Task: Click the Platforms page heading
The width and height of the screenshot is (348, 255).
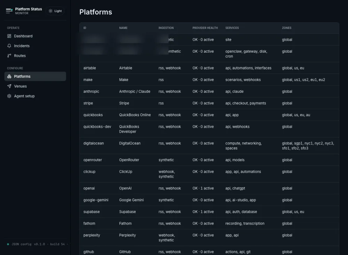Action: tap(96, 12)
